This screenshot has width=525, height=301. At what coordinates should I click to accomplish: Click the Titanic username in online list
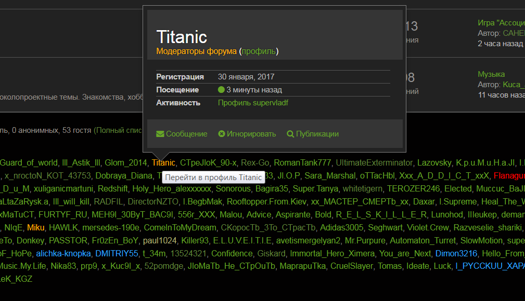coord(164,162)
